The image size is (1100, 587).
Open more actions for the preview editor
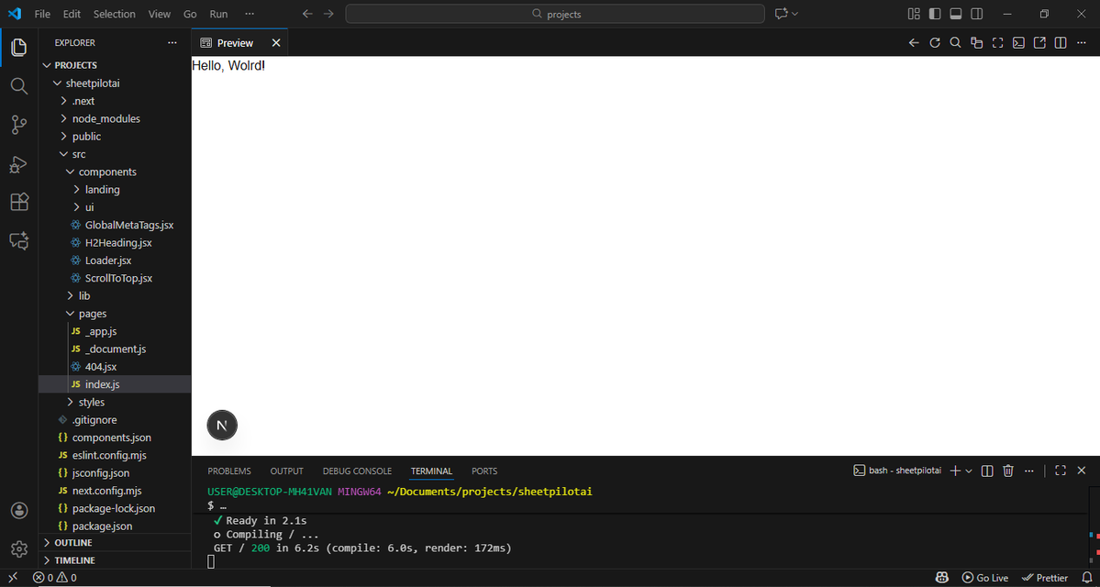(x=1082, y=43)
